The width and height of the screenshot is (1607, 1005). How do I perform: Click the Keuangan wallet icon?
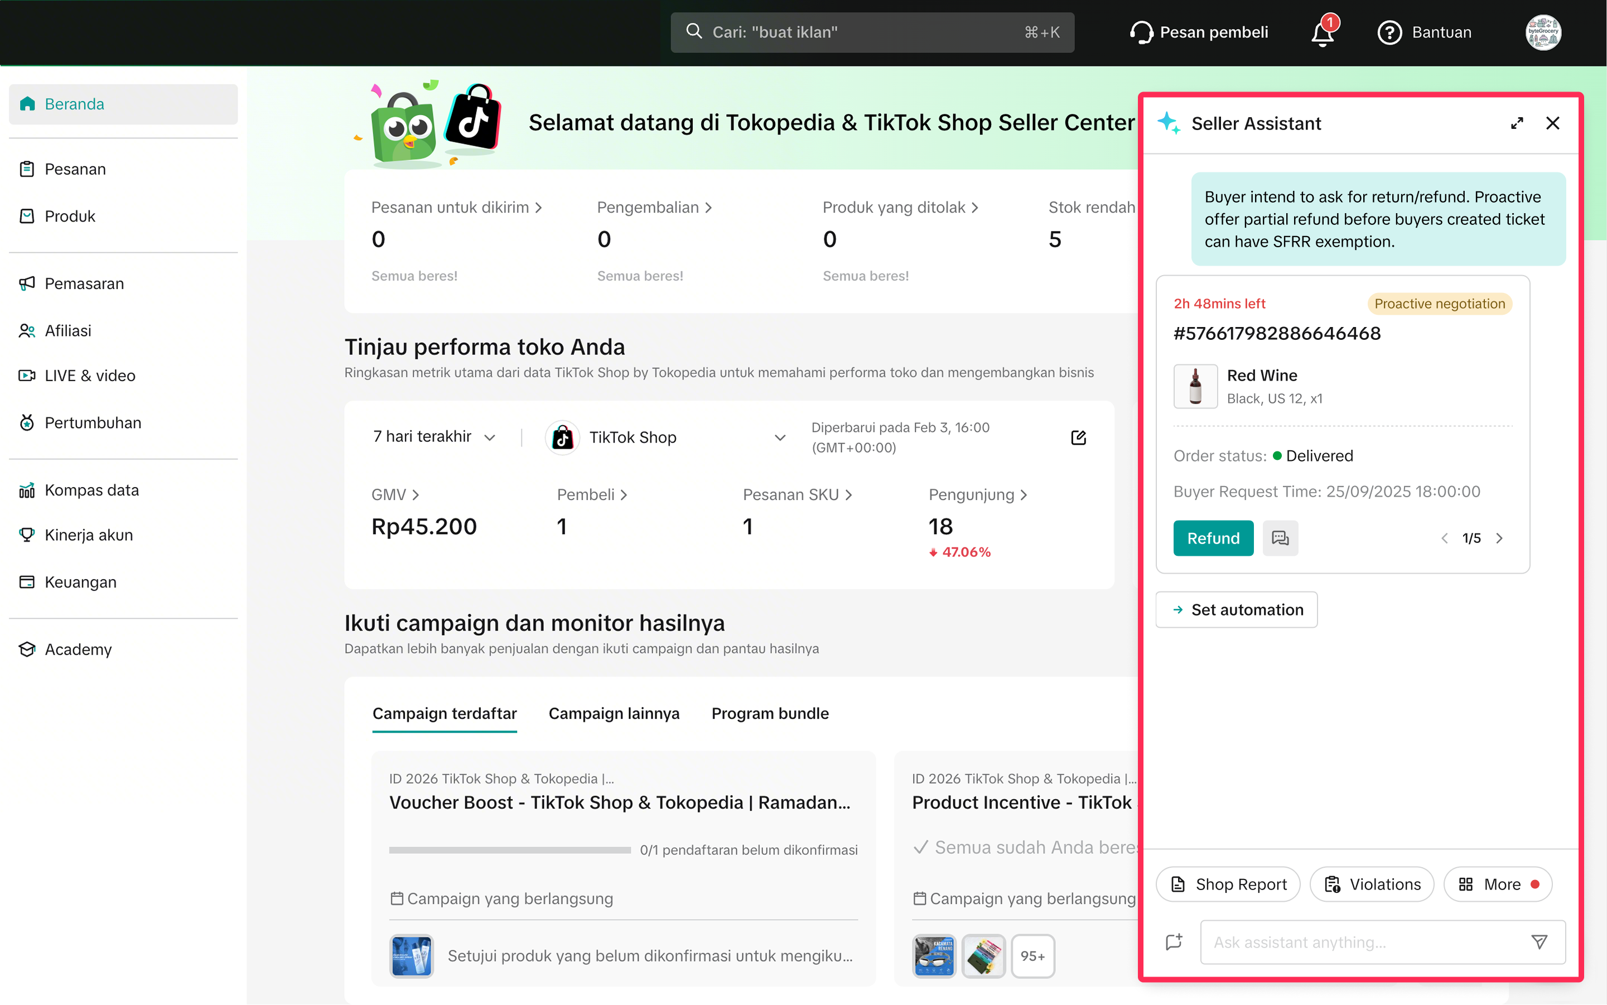pyautogui.click(x=27, y=582)
